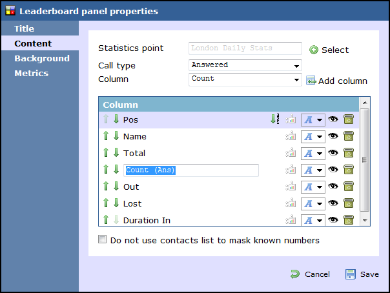Move the Name column down
This screenshot has height=293, width=390.
(116, 136)
